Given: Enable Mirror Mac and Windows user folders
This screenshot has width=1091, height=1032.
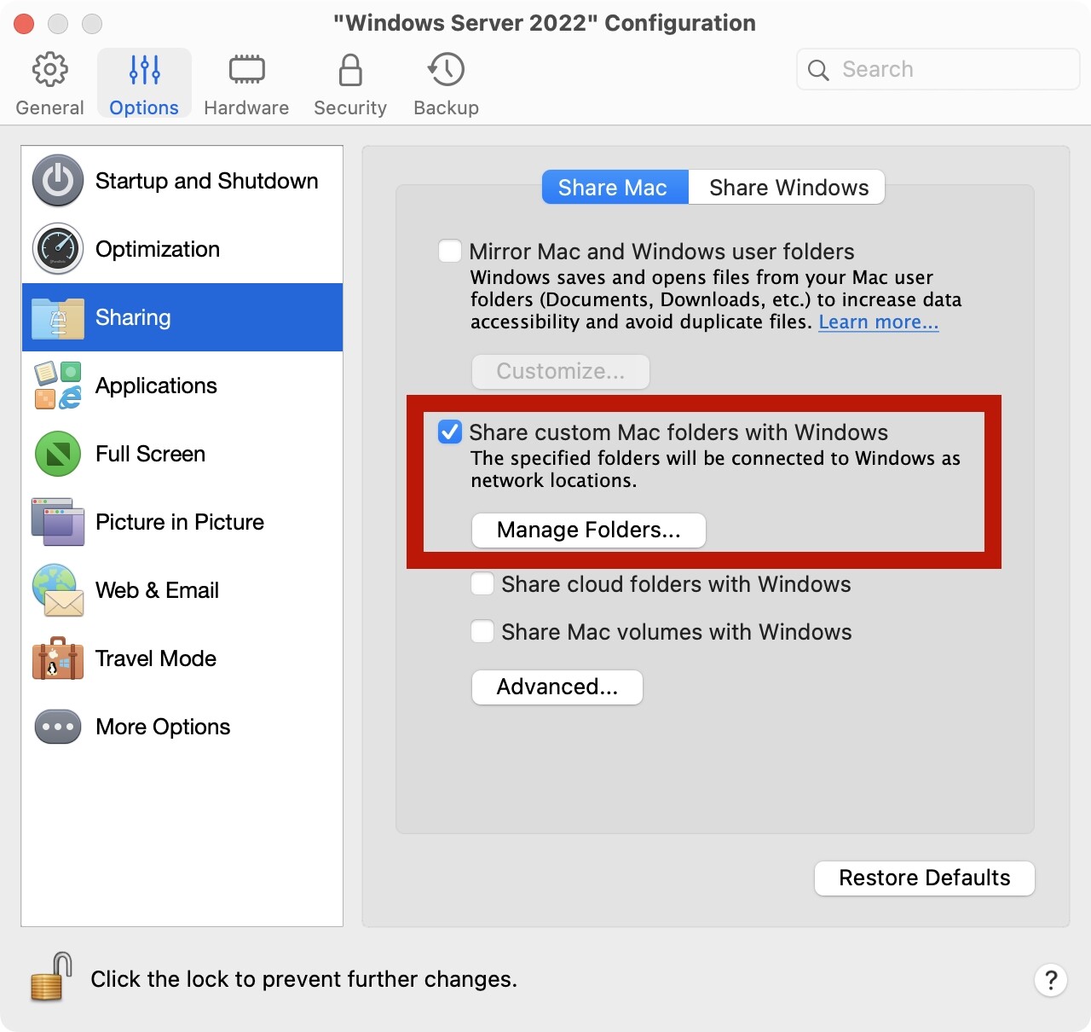Looking at the screenshot, I should [450, 252].
